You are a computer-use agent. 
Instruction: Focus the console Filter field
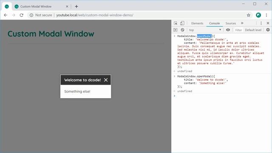point(238,30)
